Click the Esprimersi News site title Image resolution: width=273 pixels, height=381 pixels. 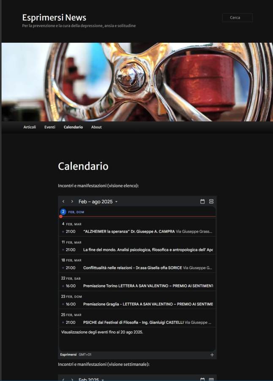[x=54, y=17]
